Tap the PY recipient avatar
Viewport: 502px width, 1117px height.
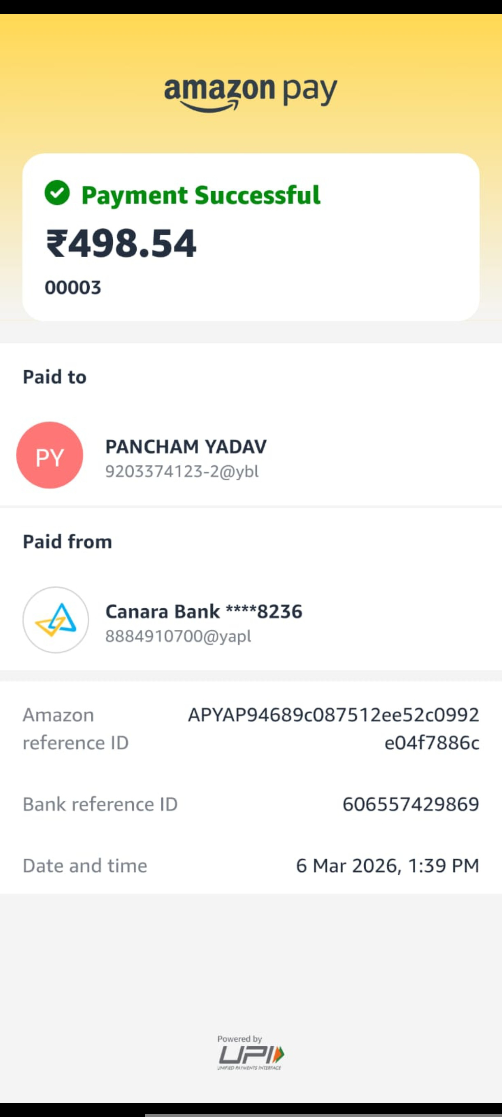tap(50, 455)
